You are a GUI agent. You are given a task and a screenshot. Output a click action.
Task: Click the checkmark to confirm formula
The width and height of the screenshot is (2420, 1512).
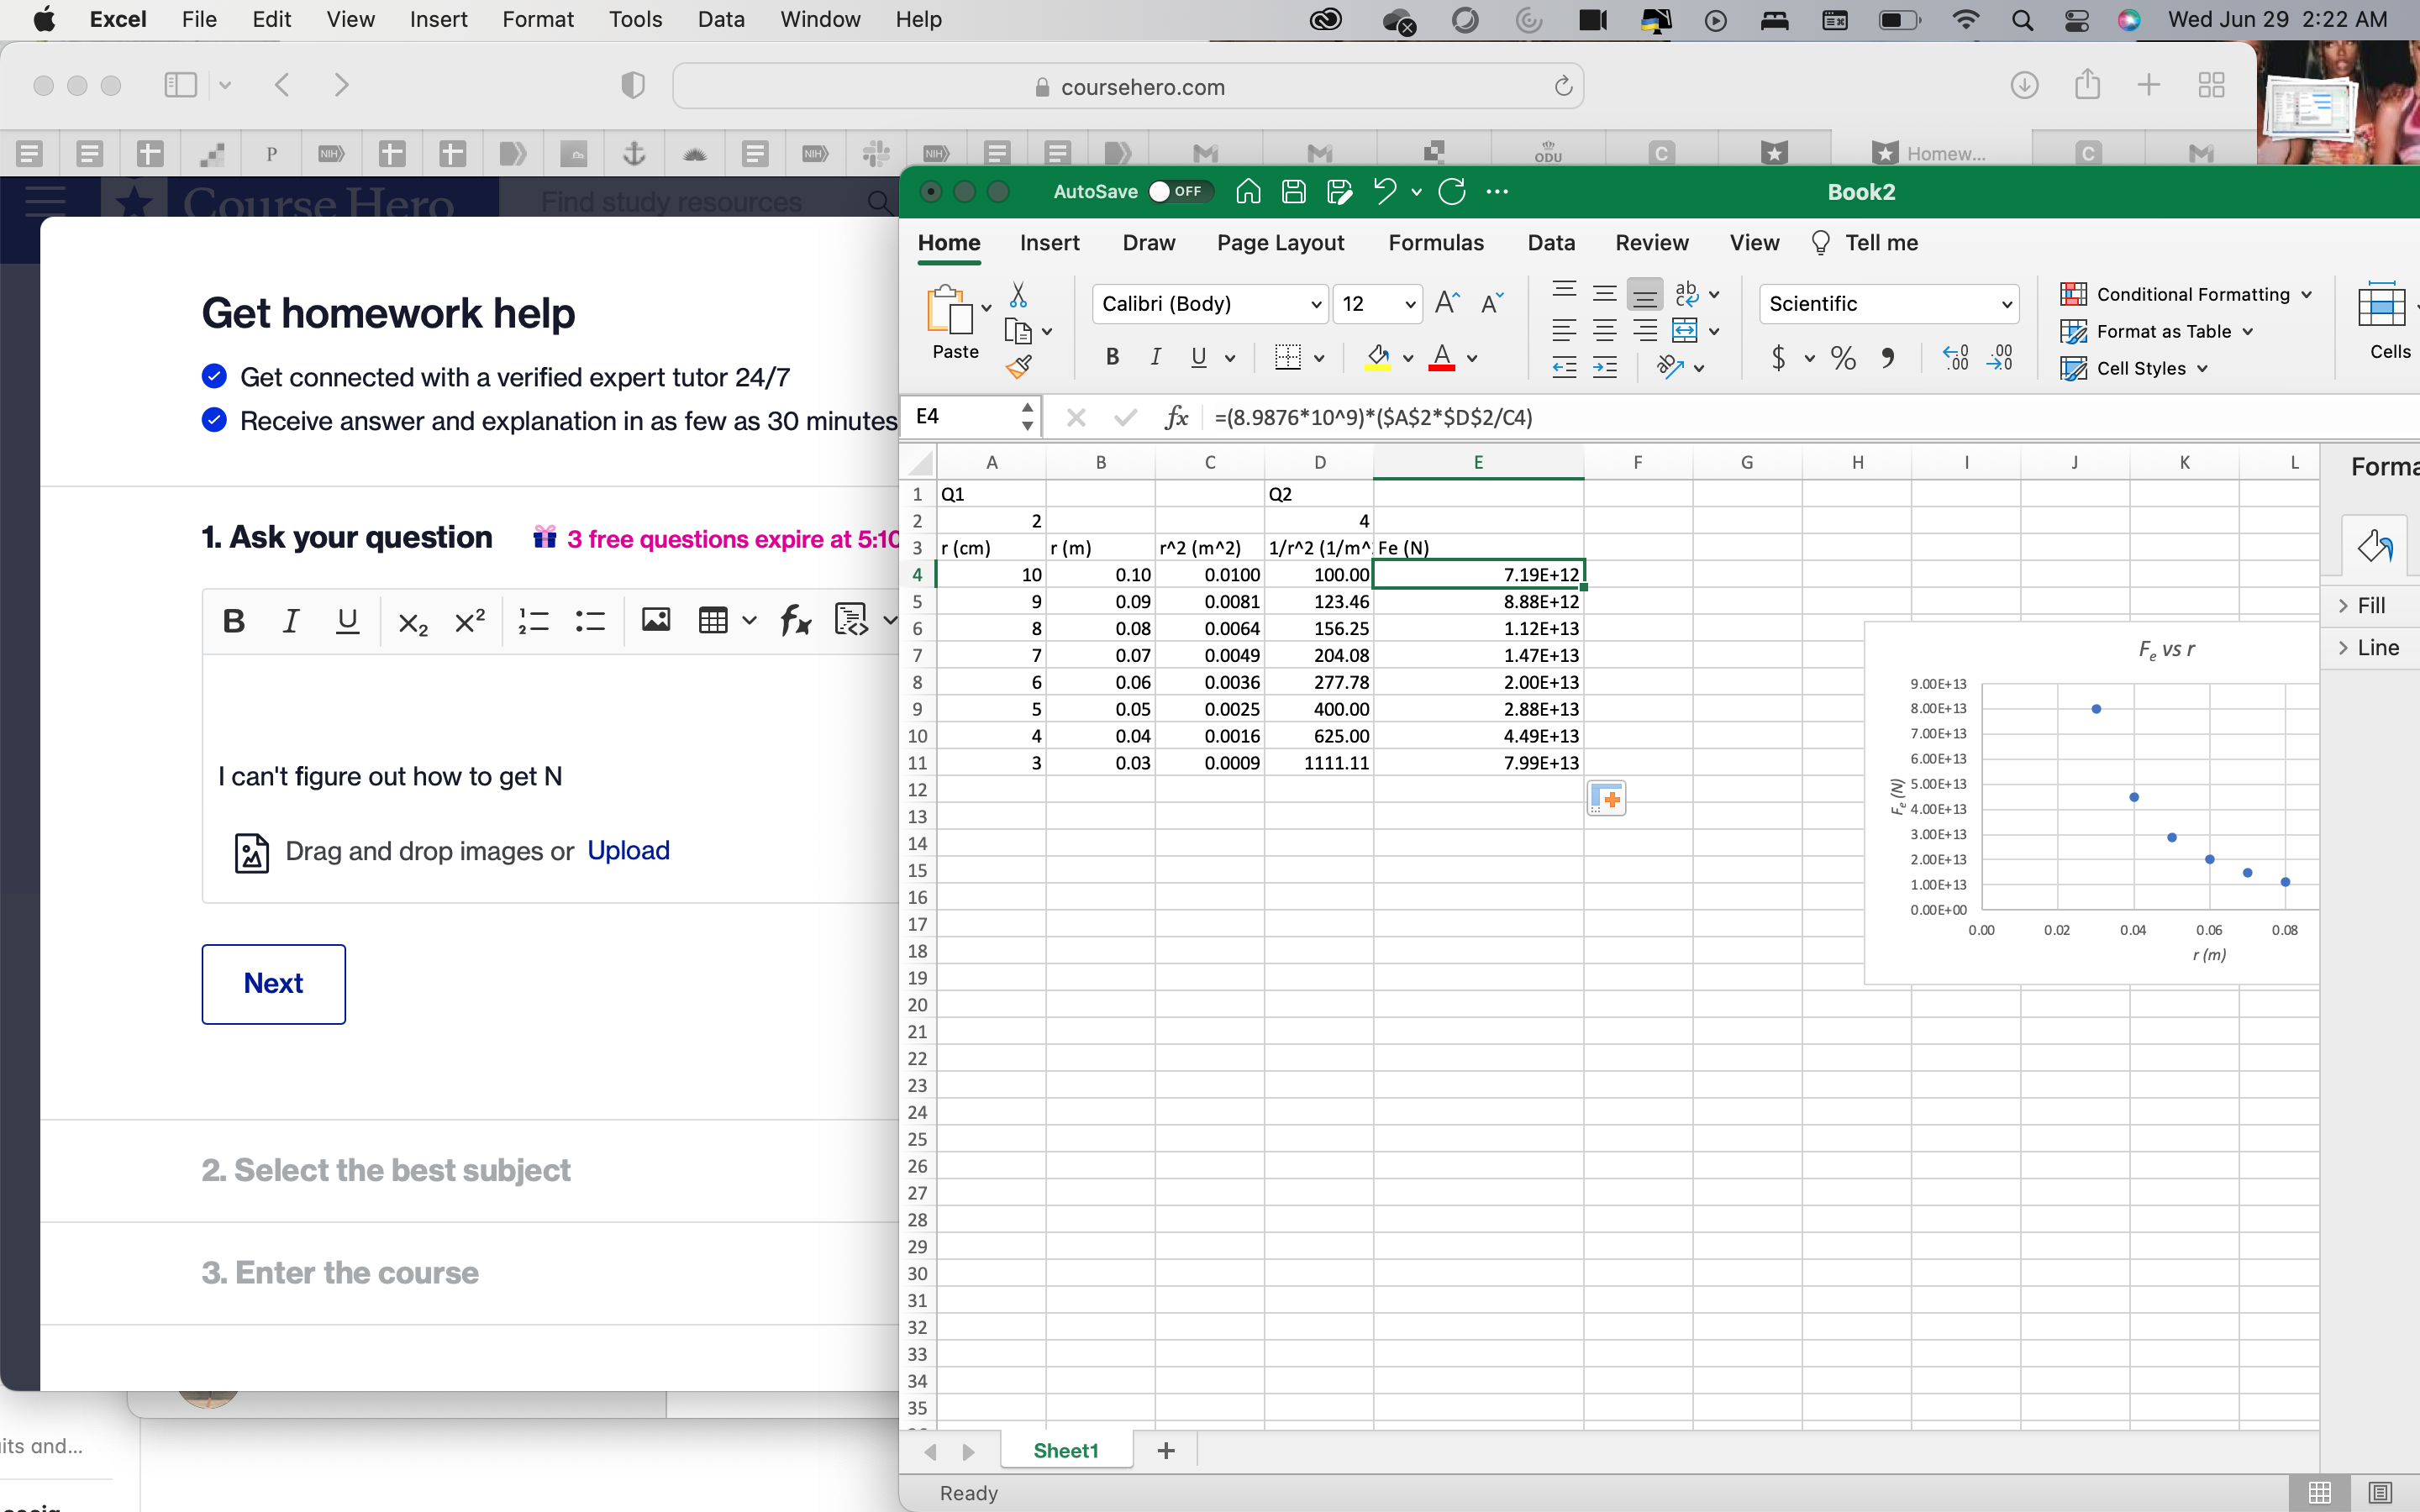click(x=1123, y=418)
